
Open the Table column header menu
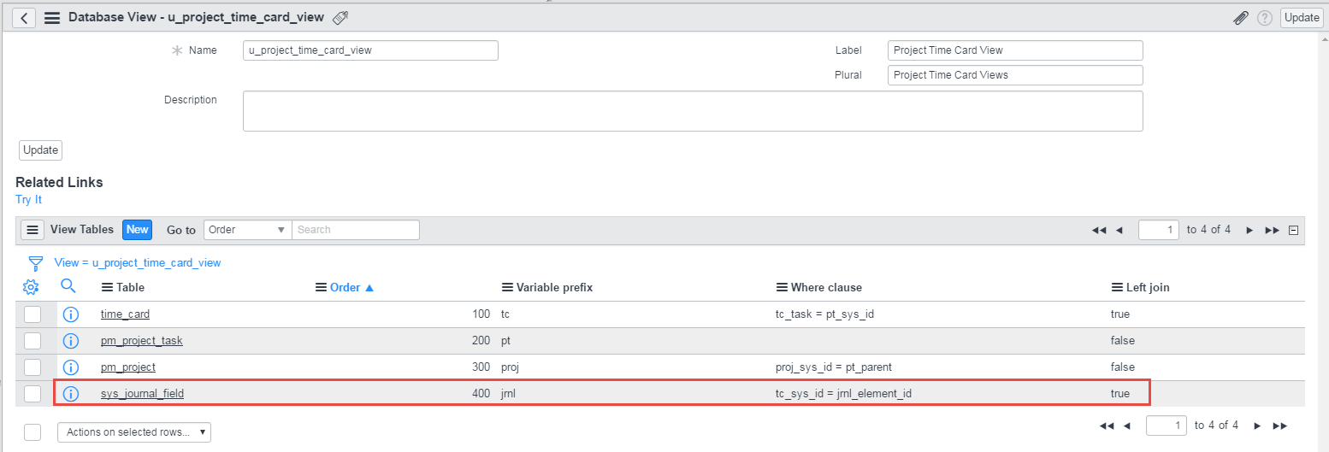pyautogui.click(x=107, y=288)
